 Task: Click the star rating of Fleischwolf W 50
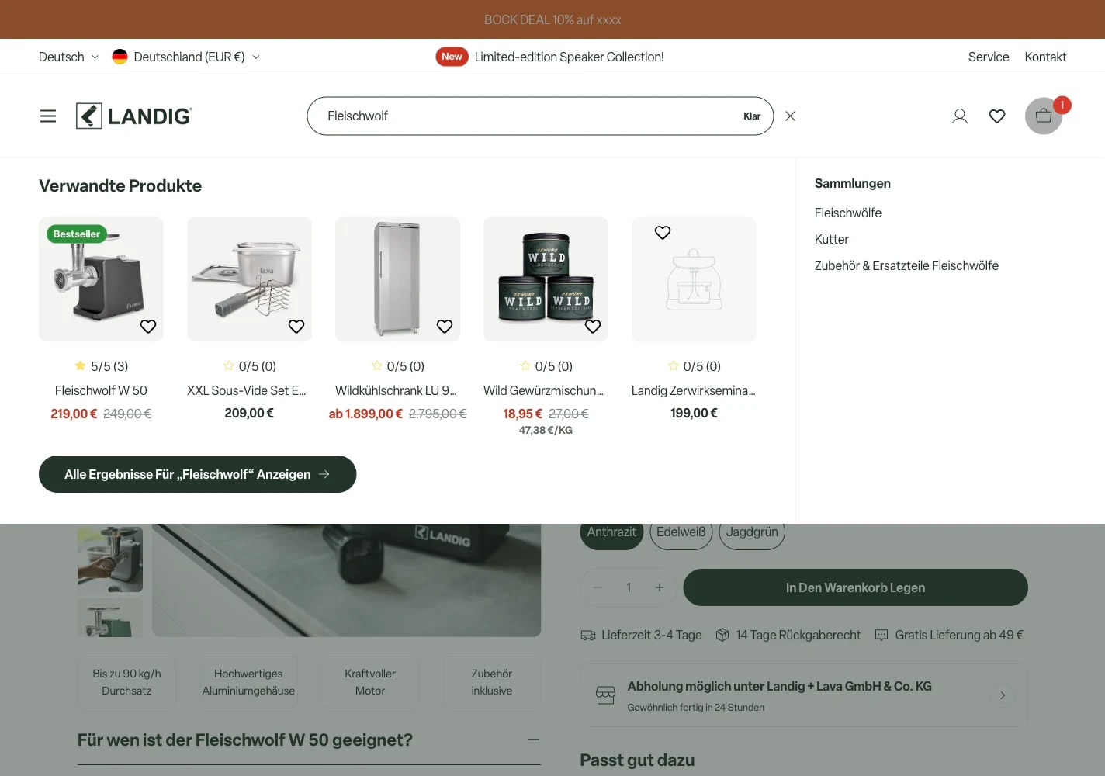(101, 366)
